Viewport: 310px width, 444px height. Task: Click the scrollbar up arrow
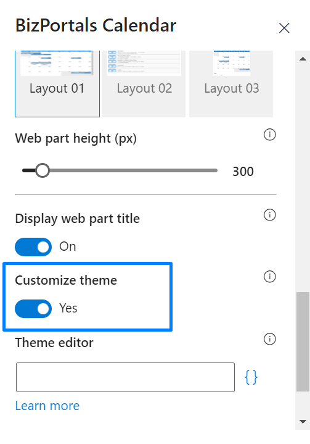click(x=303, y=59)
